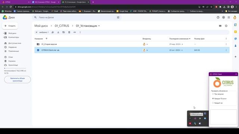This screenshot has height=134, width=239.
Task: Open Google Drive settings gear
Action: pos(223,17)
